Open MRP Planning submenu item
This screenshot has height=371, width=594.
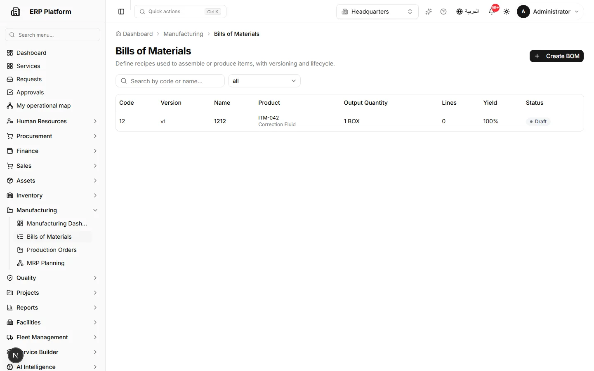pyautogui.click(x=53, y=263)
